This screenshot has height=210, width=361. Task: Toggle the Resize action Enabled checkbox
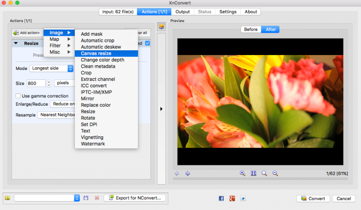[148, 43]
